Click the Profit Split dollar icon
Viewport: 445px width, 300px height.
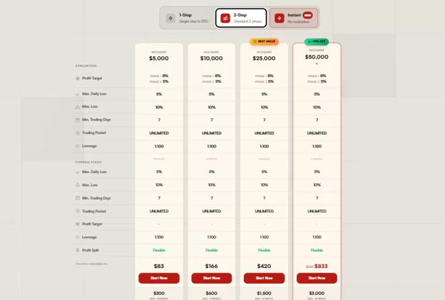pos(78,250)
